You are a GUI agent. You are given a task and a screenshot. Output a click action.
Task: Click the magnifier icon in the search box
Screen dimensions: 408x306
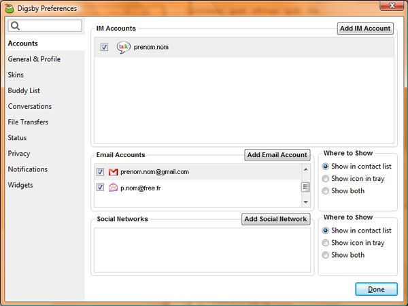pyautogui.click(x=16, y=26)
